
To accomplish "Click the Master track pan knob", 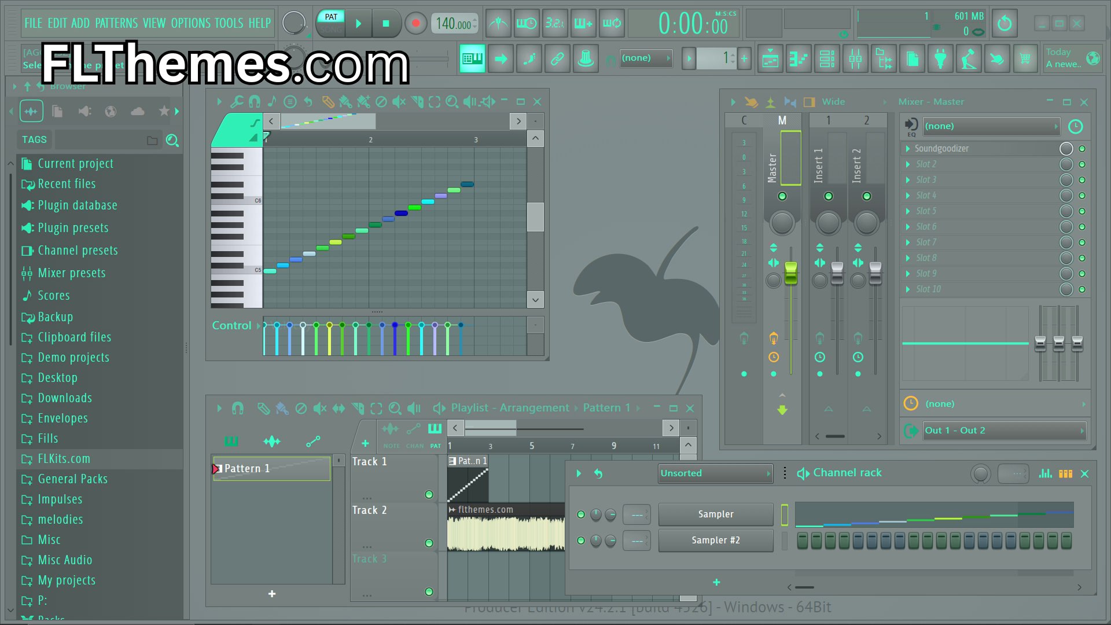I will [x=782, y=223].
